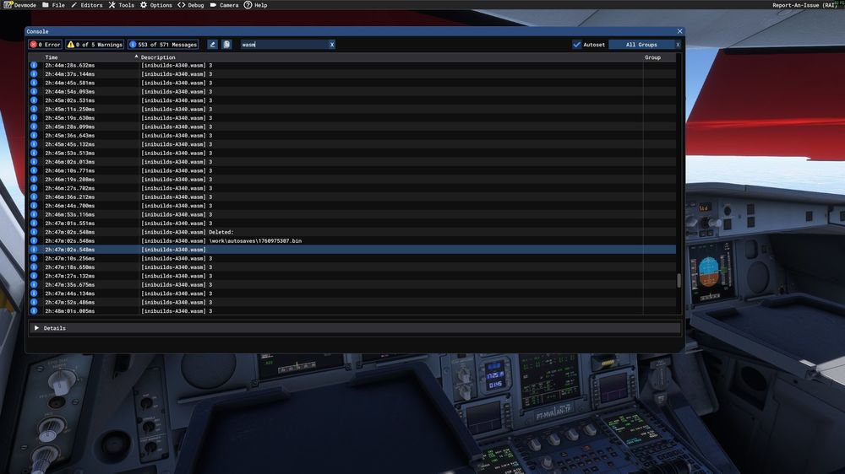The height and width of the screenshot is (474, 845).
Task: Click the copy log icon
Action: (x=226, y=45)
